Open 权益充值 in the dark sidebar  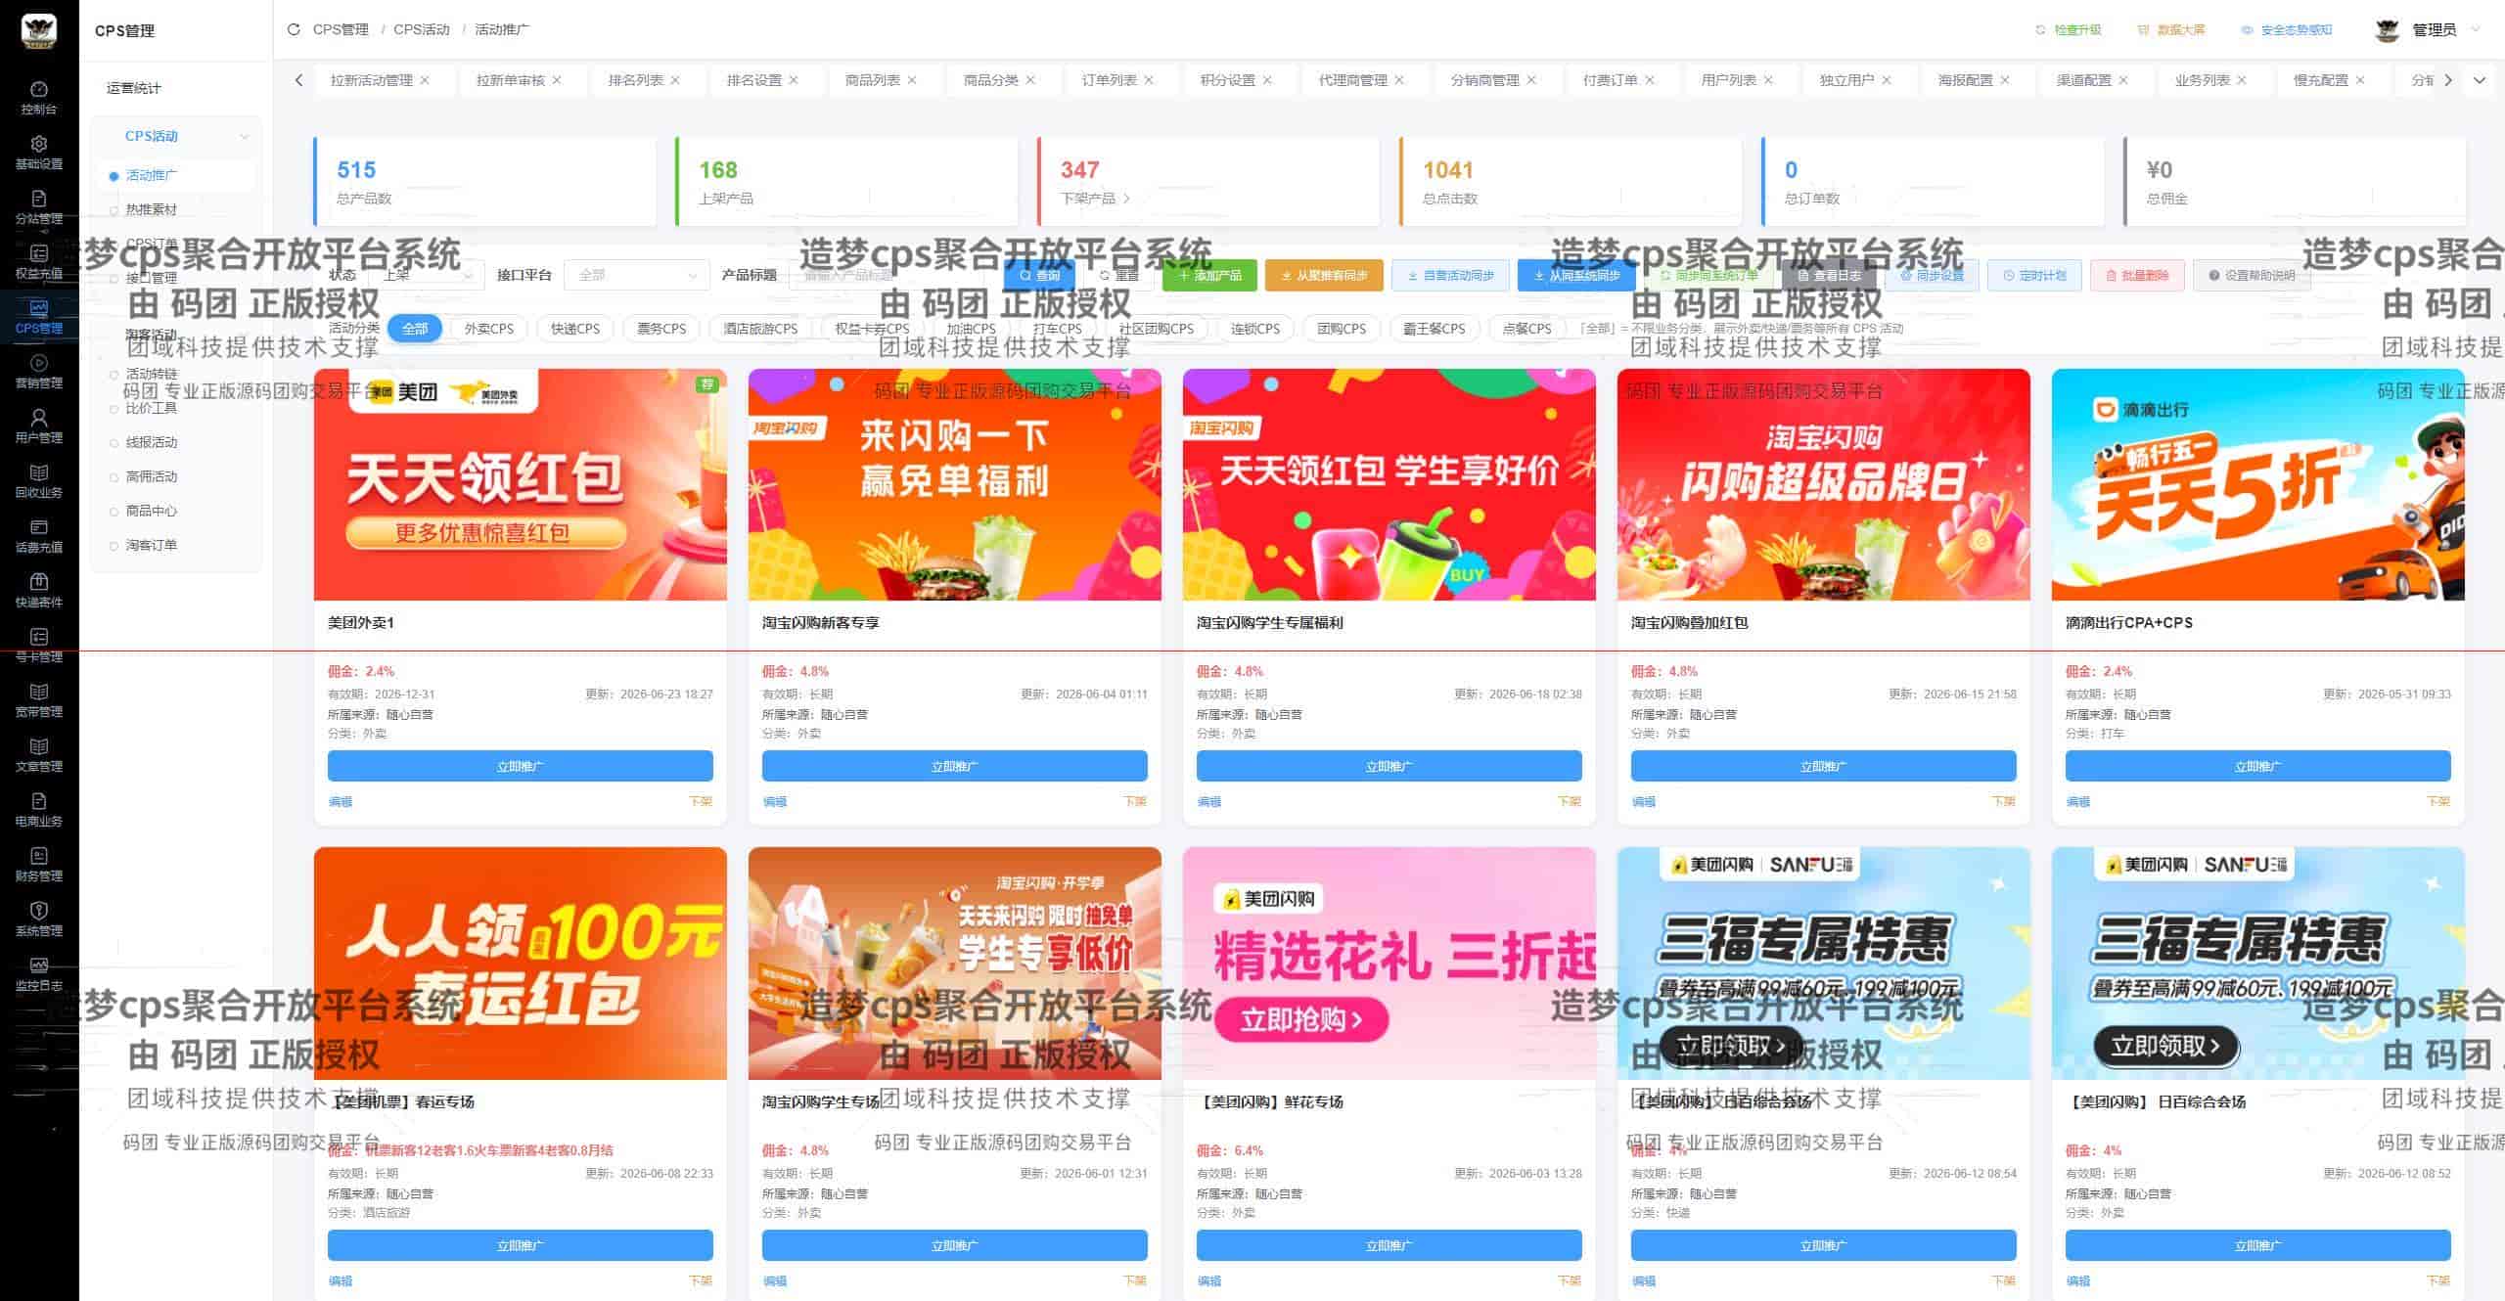[39, 262]
